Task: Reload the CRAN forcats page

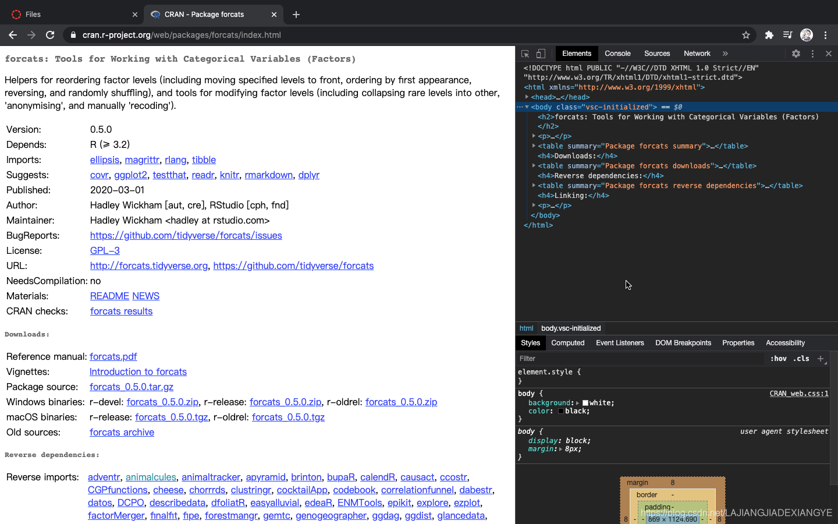Action: tap(50, 35)
